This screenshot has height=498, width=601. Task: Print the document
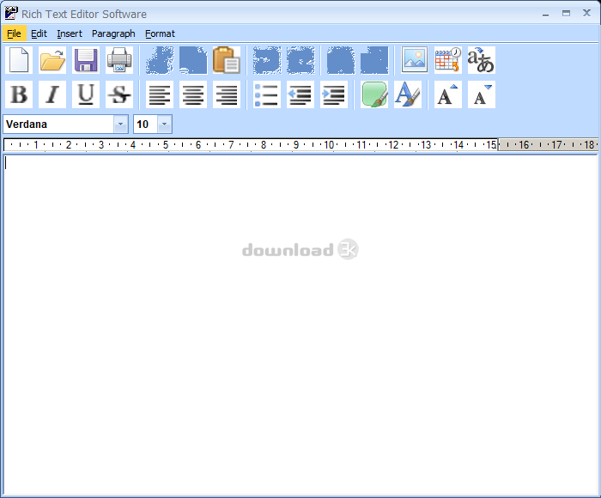pos(119,60)
